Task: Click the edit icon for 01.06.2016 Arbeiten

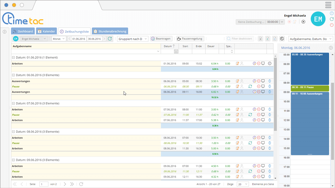Action: (x=237, y=63)
